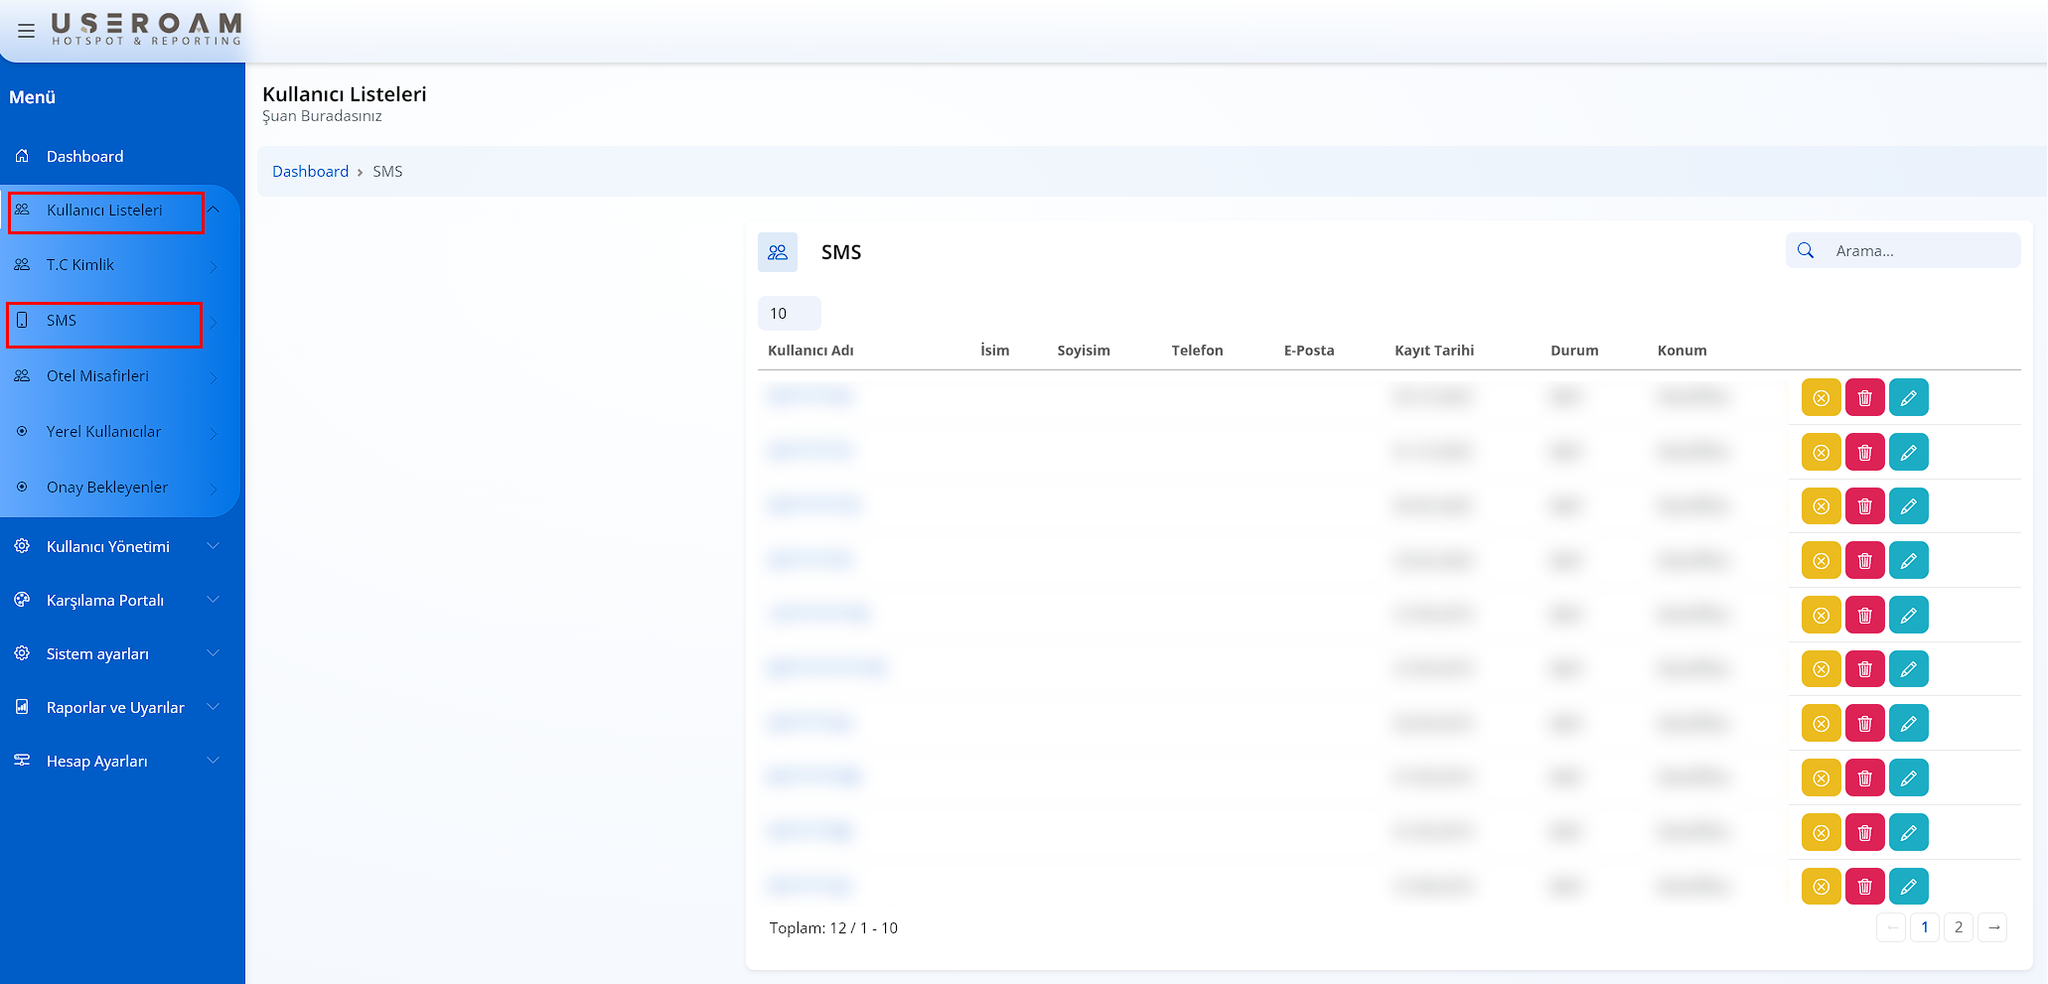2048x984 pixels.
Task: Click the yellow cancel icon in first row
Action: point(1821,398)
